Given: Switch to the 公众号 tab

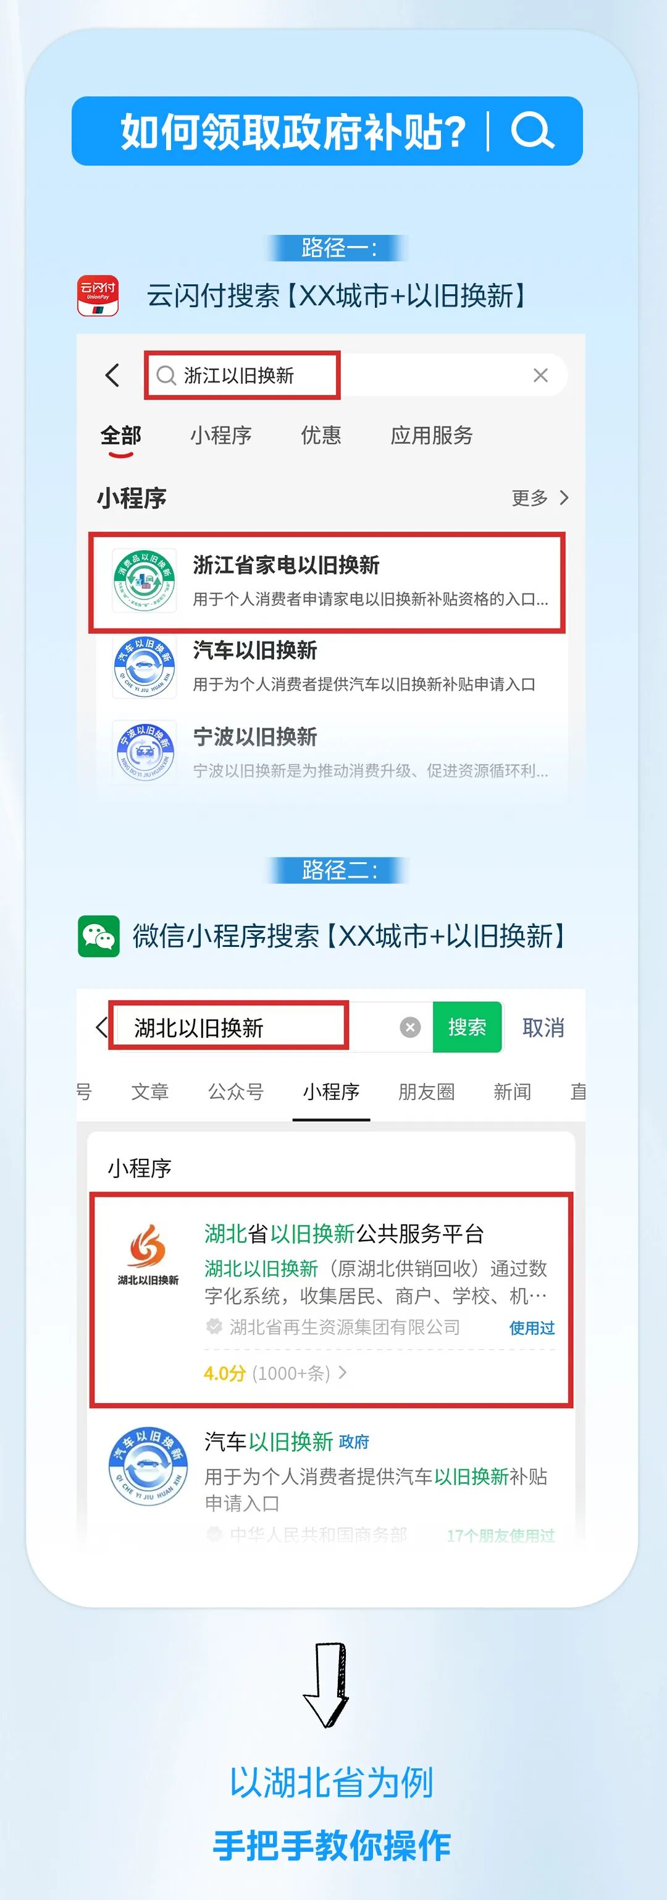Looking at the screenshot, I should pyautogui.click(x=235, y=1091).
